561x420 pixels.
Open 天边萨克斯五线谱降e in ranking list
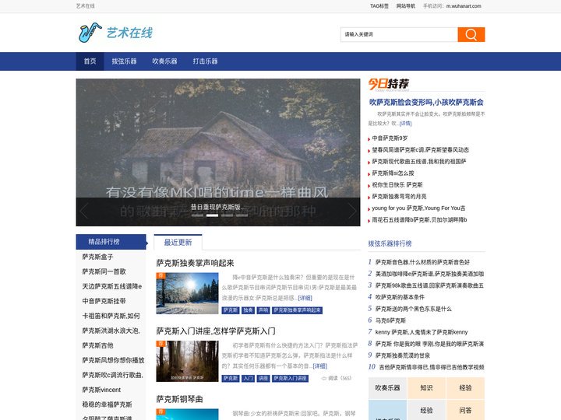coord(112,286)
